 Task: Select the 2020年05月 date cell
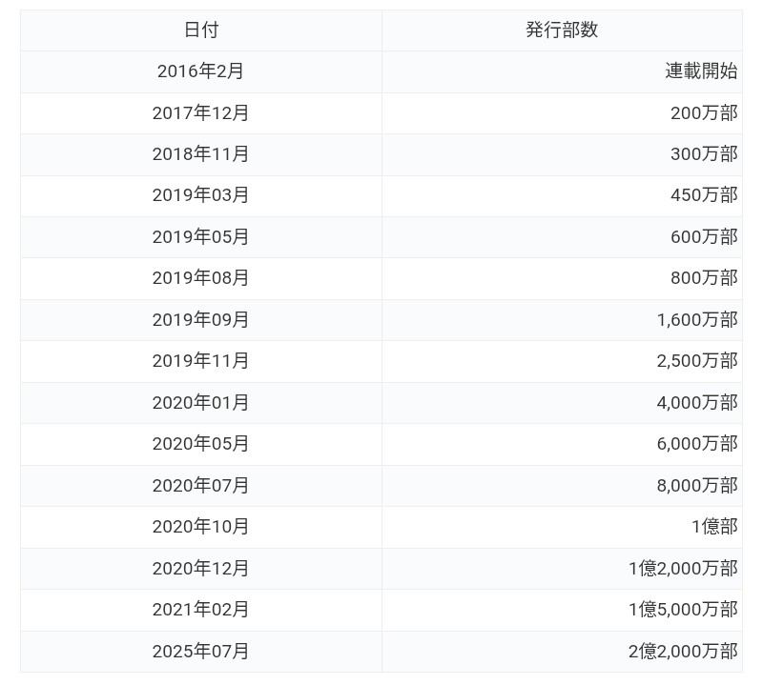point(200,444)
